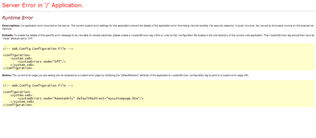Click the "Server Error in '/' Application." heading
The image size is (316, 138).
43,6
